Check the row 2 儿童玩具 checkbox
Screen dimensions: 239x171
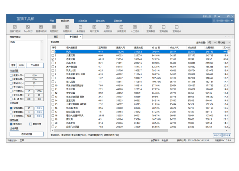point(53,55)
